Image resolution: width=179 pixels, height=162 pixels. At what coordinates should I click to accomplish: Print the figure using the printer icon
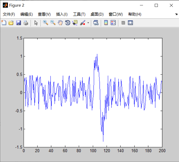click(x=26, y=23)
